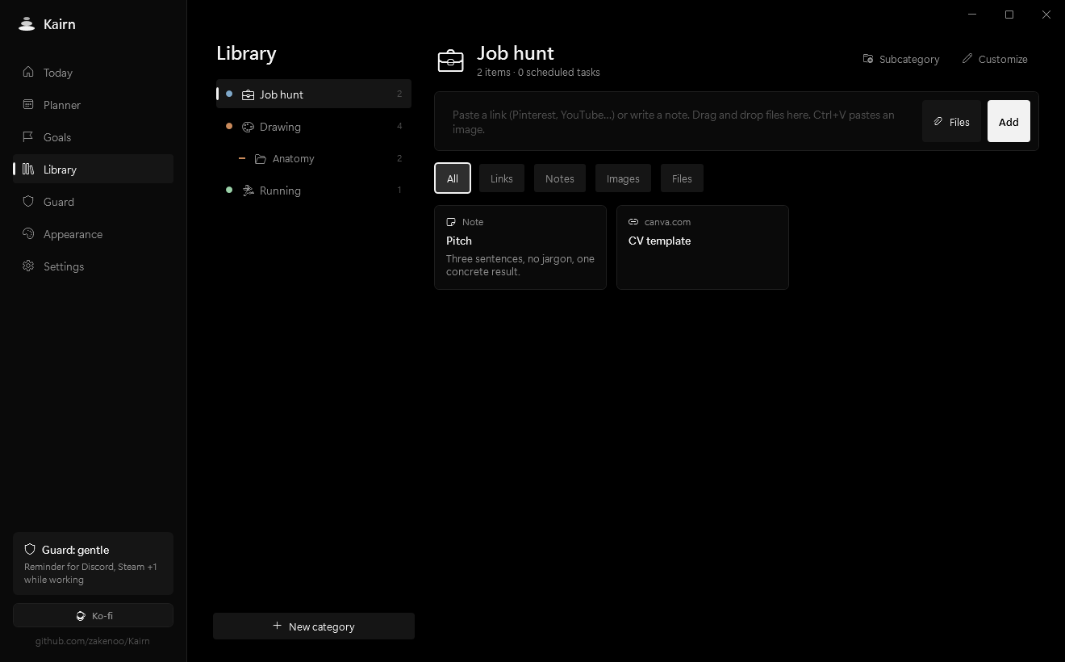Select the Anatomy subcategory
This screenshot has height=662, width=1065.
point(314,159)
